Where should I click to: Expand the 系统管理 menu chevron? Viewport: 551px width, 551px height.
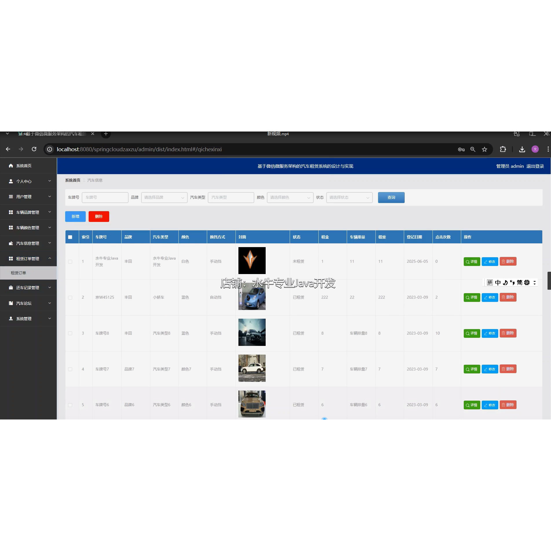pyautogui.click(x=50, y=318)
